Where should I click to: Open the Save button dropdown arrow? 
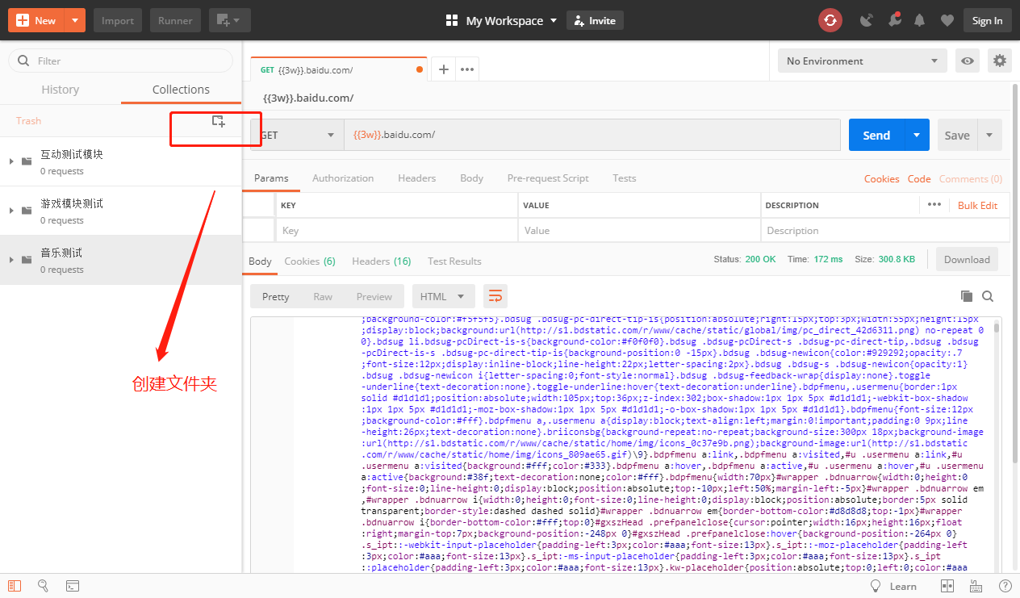point(989,135)
